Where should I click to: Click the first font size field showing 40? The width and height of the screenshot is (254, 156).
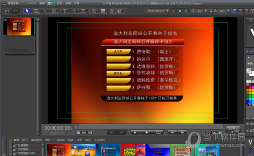(199, 11)
